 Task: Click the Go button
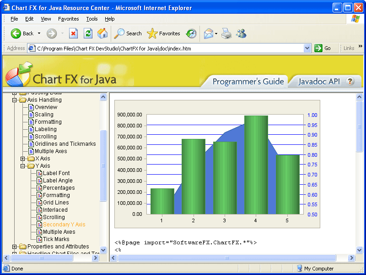click(x=323, y=48)
